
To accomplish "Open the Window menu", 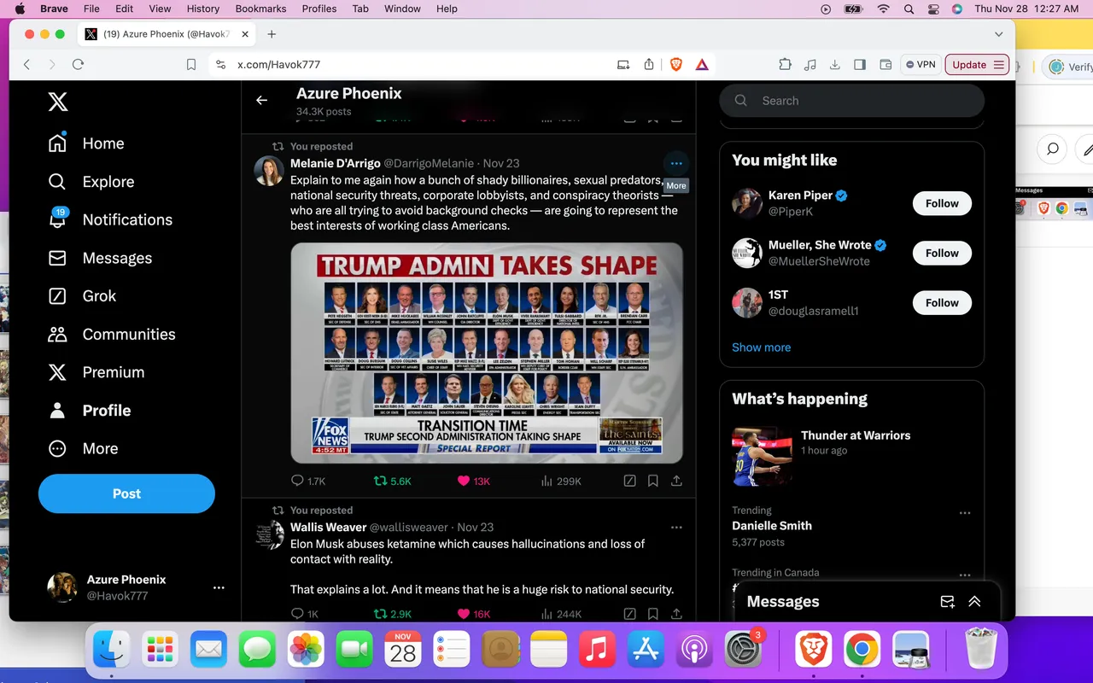I will [x=402, y=9].
